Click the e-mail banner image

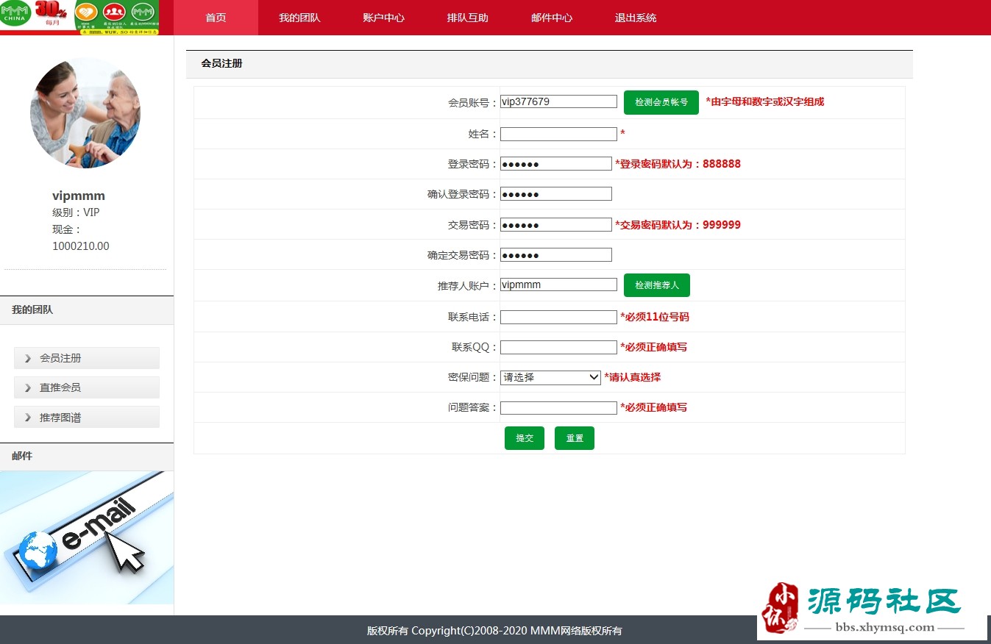[x=87, y=537]
